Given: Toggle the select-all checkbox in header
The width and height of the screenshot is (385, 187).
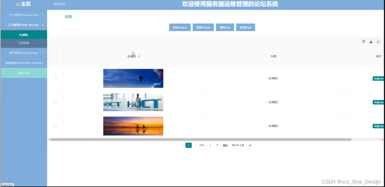Looking at the screenshot, I should [x=55, y=56].
